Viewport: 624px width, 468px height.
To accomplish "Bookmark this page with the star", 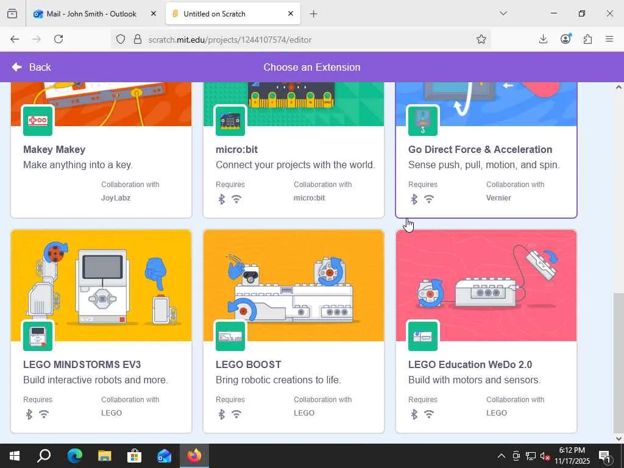I will point(481,39).
